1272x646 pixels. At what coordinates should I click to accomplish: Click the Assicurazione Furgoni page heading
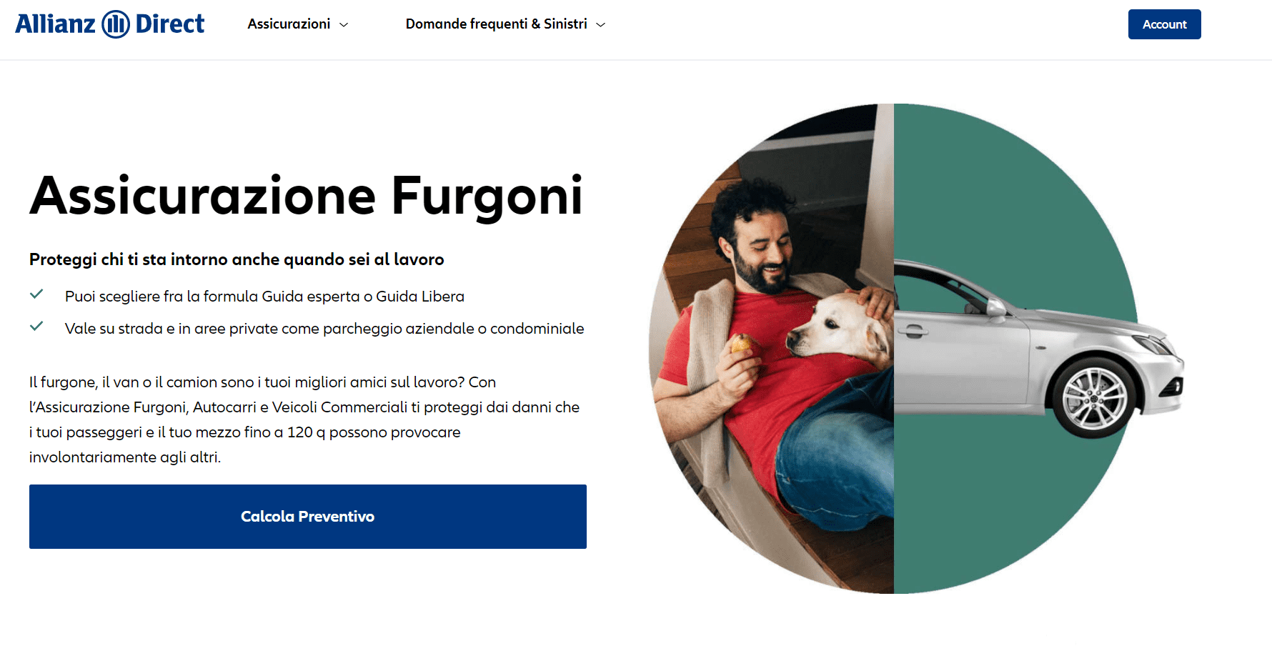click(306, 194)
